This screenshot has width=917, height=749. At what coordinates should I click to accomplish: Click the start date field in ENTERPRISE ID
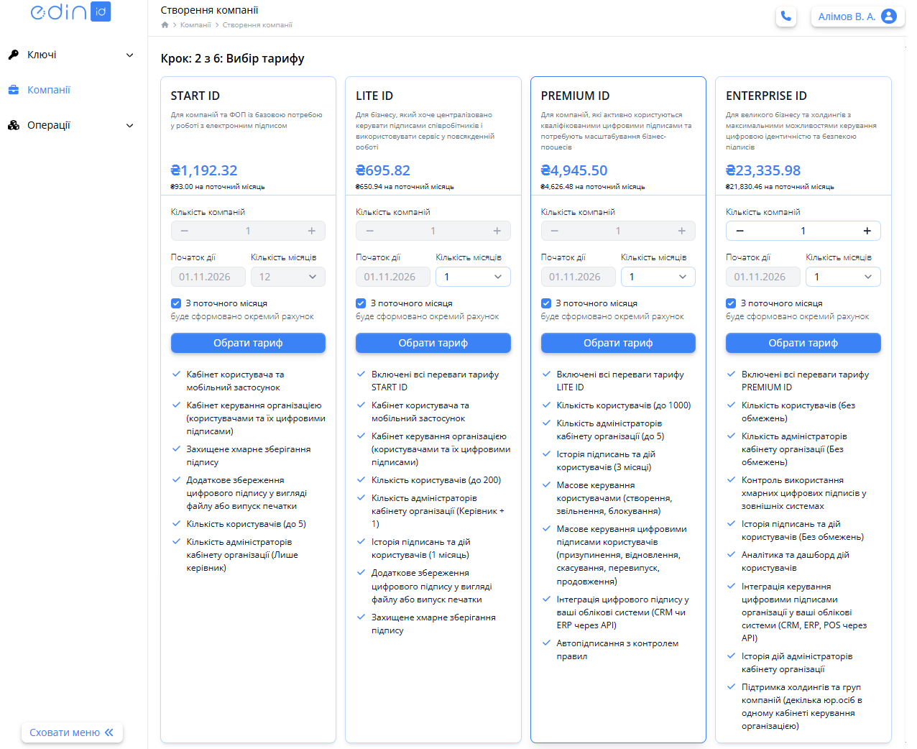(x=763, y=277)
